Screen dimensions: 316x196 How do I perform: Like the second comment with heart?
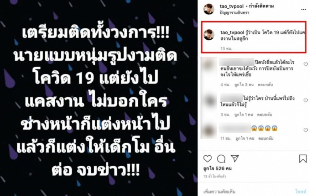point(306,100)
